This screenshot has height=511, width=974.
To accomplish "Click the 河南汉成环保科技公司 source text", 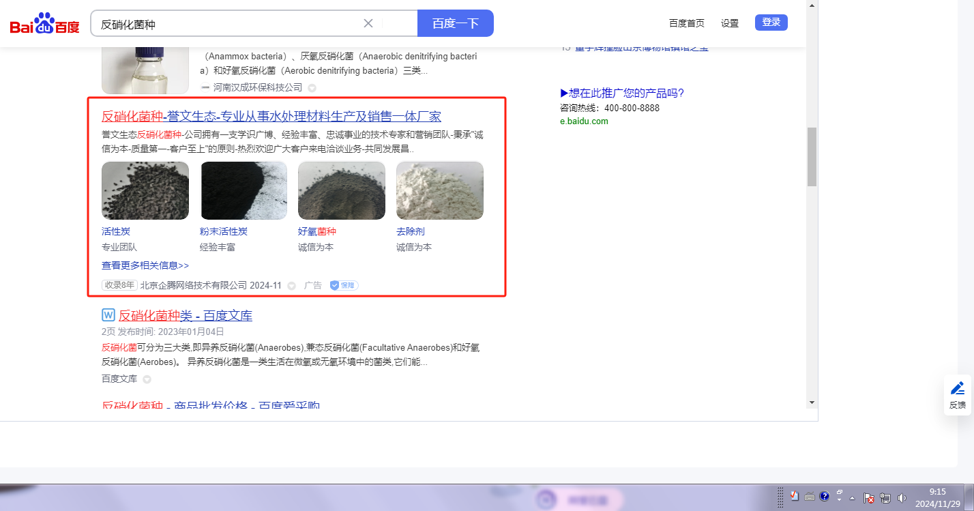I will click(x=258, y=88).
